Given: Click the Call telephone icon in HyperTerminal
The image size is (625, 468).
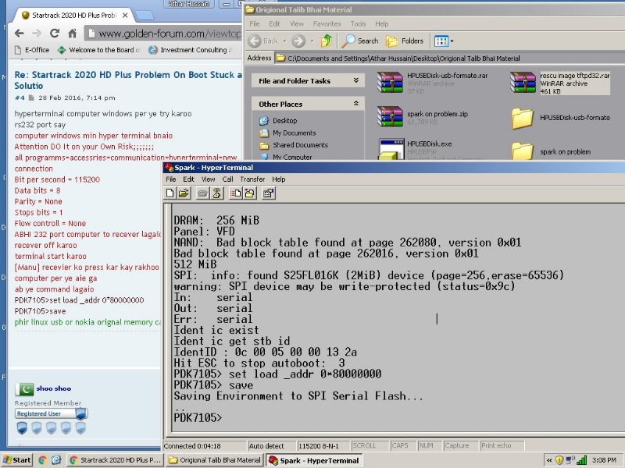Looking at the screenshot, I should [x=202, y=193].
